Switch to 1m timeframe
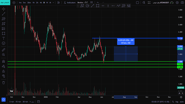The width and height of the screenshot is (185, 104). pyautogui.click(x=20, y=3)
